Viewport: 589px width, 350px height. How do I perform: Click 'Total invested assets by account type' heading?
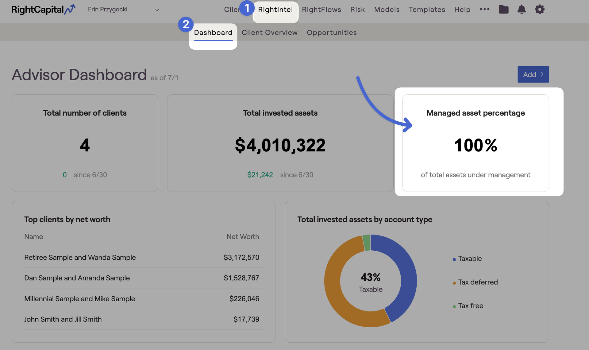point(365,219)
